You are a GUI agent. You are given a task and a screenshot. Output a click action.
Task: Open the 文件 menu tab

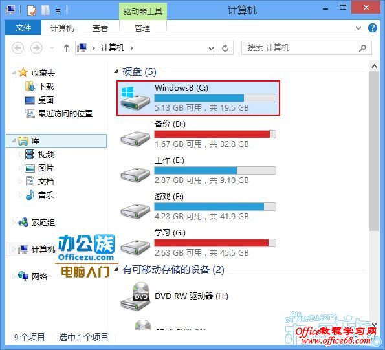click(23, 27)
